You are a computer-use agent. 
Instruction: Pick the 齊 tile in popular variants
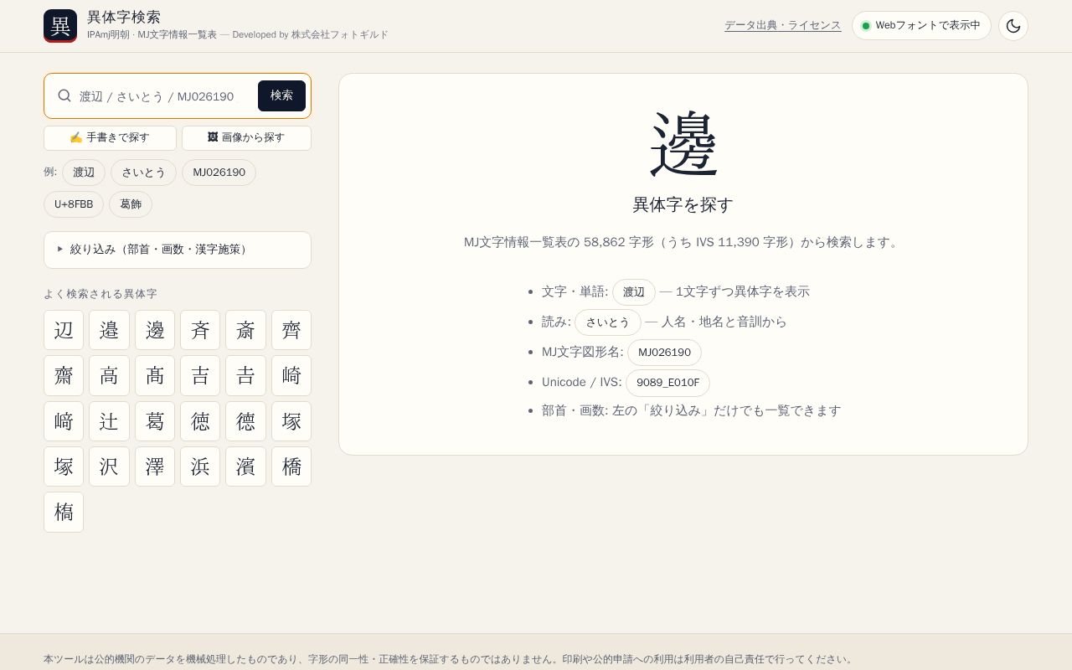click(291, 330)
